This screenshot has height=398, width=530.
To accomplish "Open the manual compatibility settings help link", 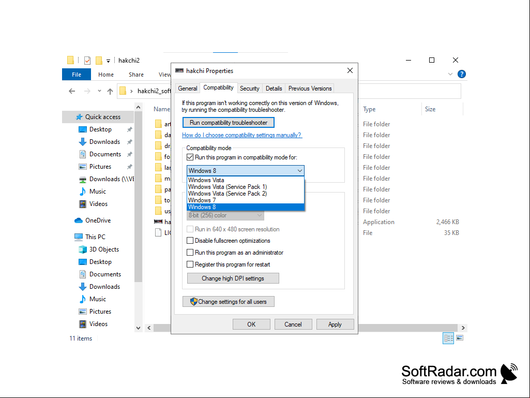I will tap(241, 135).
